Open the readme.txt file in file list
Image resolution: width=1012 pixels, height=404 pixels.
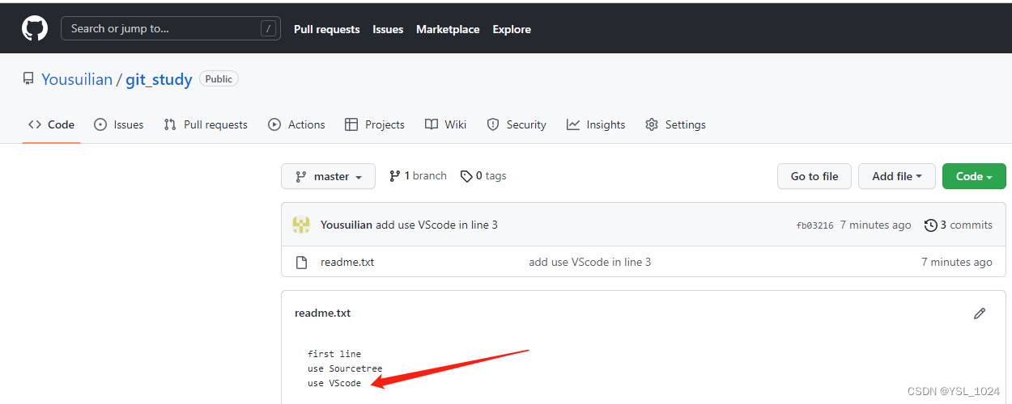347,262
